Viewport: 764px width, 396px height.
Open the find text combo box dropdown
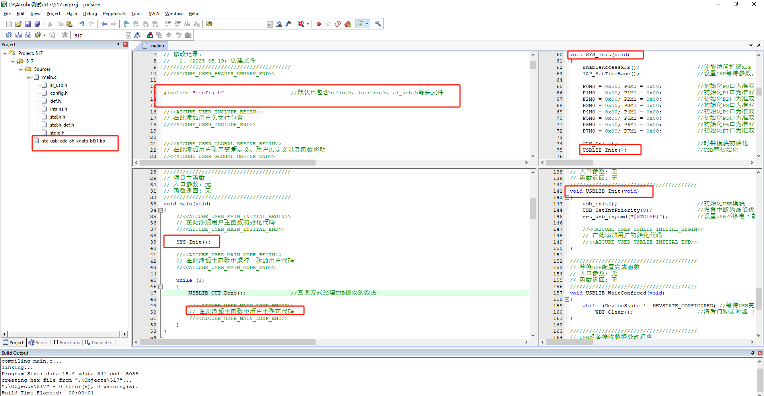pyautogui.click(x=269, y=24)
